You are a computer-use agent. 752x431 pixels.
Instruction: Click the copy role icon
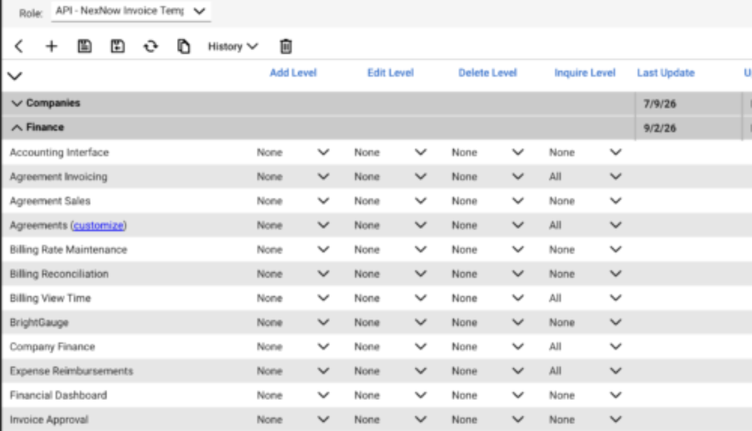[183, 47]
